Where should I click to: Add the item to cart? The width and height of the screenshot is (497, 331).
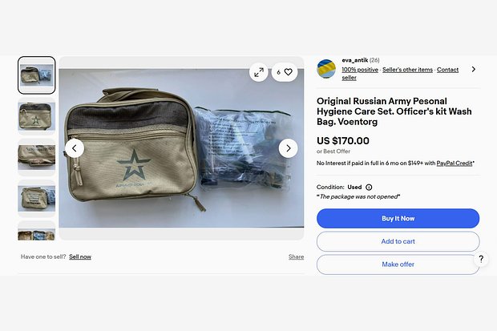tap(398, 241)
